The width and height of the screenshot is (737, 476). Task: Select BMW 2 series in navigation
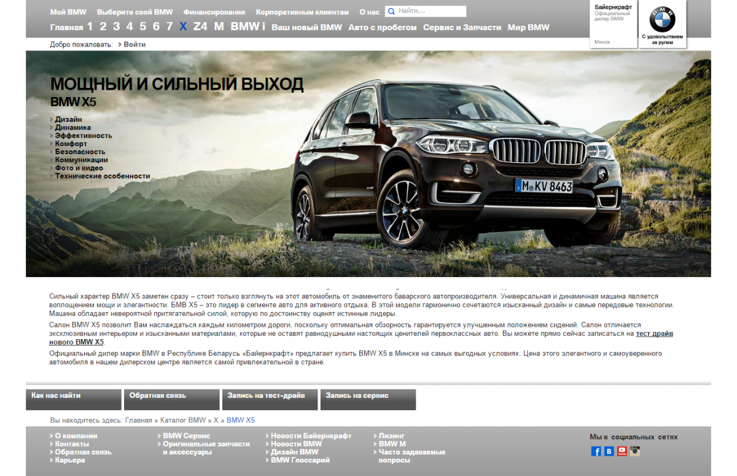click(x=103, y=26)
